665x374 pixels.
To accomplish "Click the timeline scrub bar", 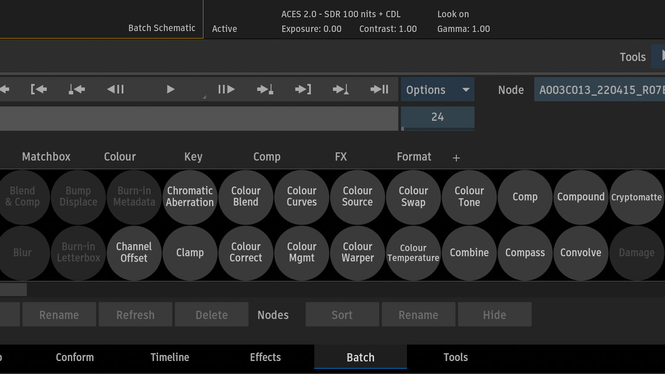I will pos(199,119).
